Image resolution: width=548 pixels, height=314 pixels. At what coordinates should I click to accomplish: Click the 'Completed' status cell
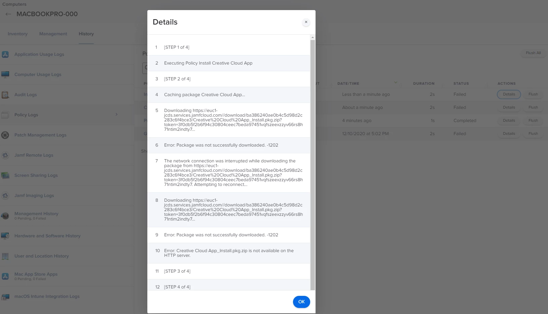click(465, 120)
